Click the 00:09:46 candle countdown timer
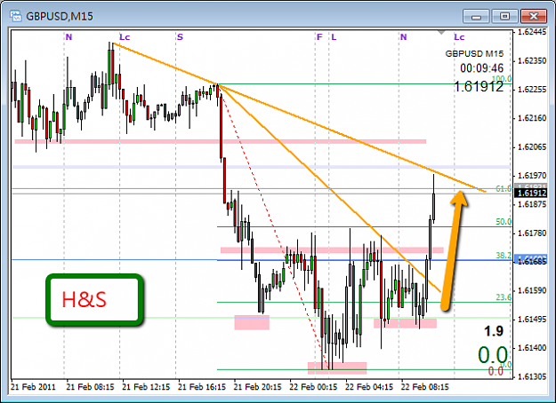This screenshot has width=556, height=403. click(x=481, y=68)
